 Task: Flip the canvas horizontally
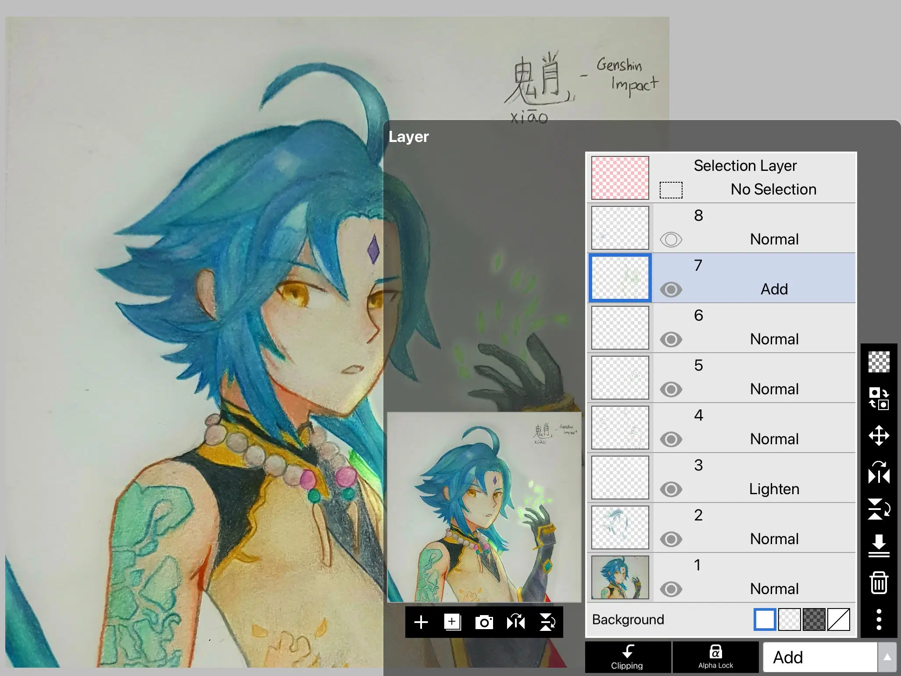[516, 622]
